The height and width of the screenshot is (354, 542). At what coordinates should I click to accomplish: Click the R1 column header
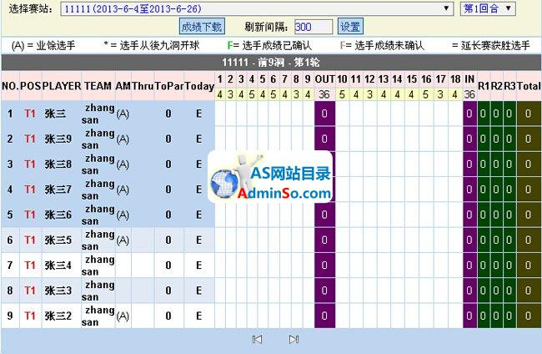click(484, 86)
